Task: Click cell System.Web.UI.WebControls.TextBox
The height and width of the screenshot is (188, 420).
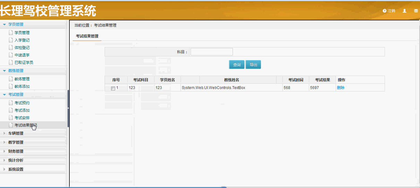Action: click(231, 88)
